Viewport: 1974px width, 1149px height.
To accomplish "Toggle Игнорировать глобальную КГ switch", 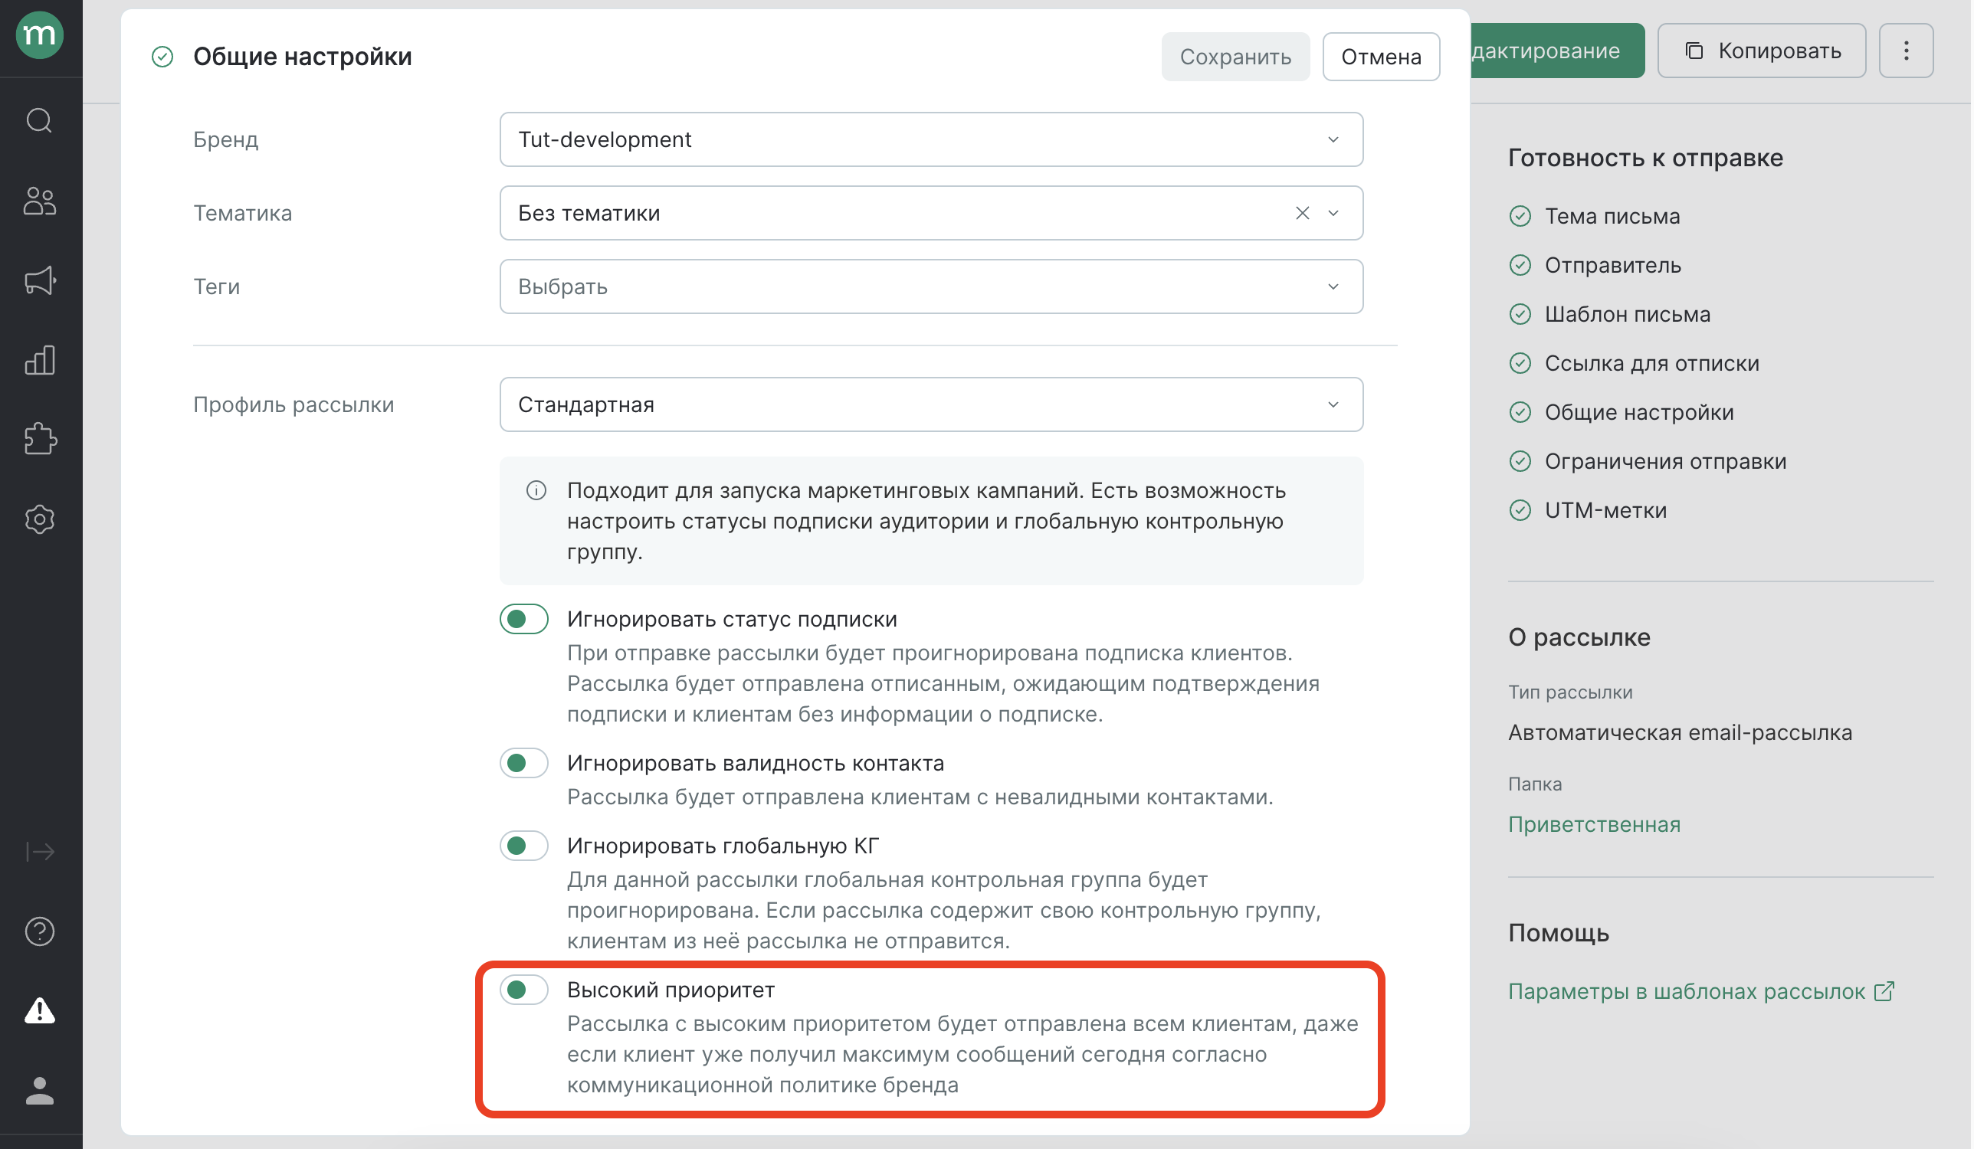I will click(524, 846).
